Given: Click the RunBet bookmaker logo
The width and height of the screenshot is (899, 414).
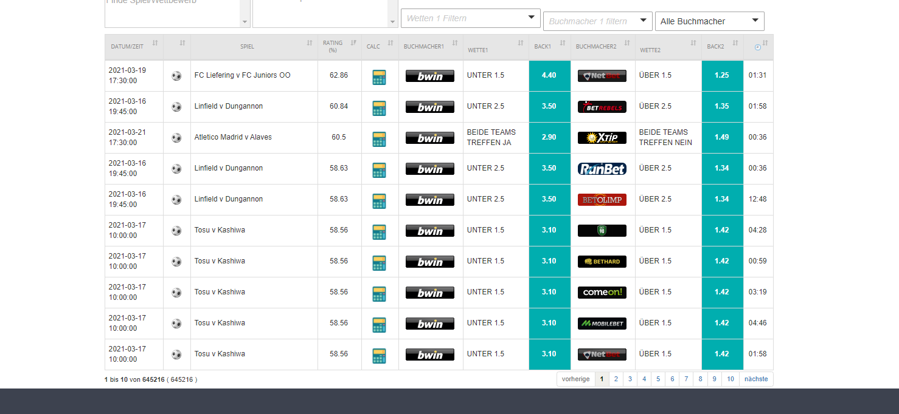Looking at the screenshot, I should [x=602, y=169].
